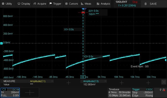Open the Display menu
The image size is (167, 98).
(x=24, y=4)
